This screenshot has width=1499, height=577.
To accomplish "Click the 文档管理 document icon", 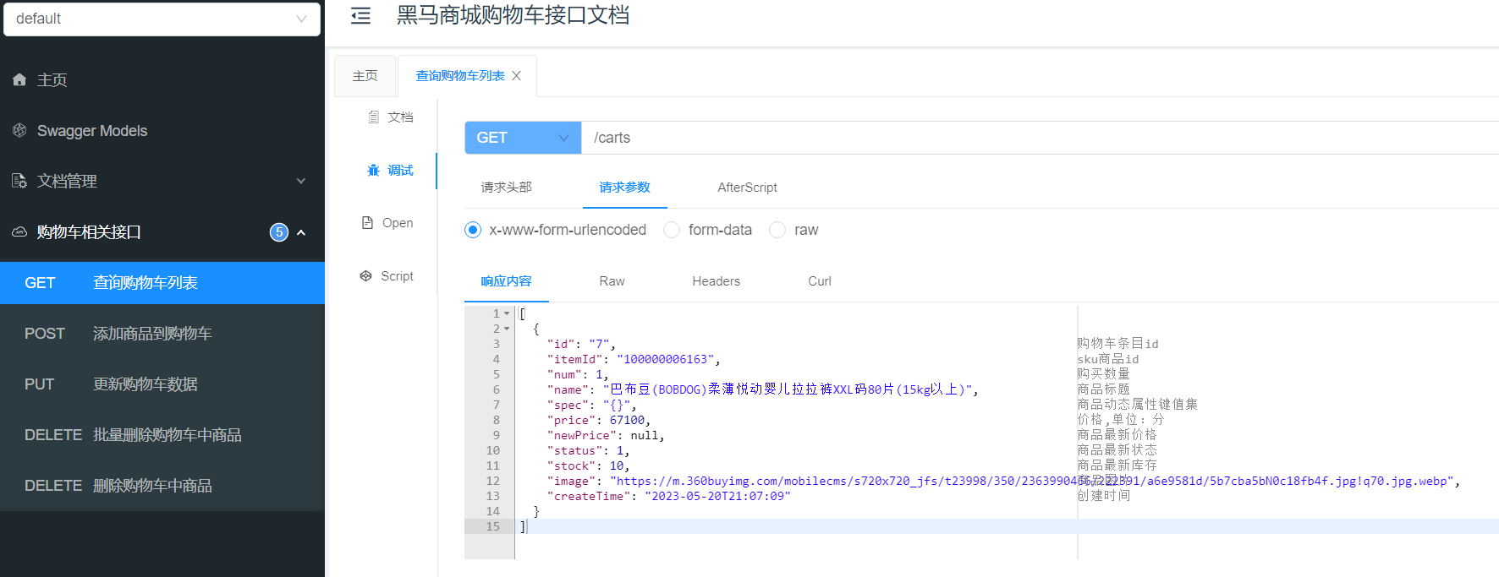I will click(x=19, y=181).
